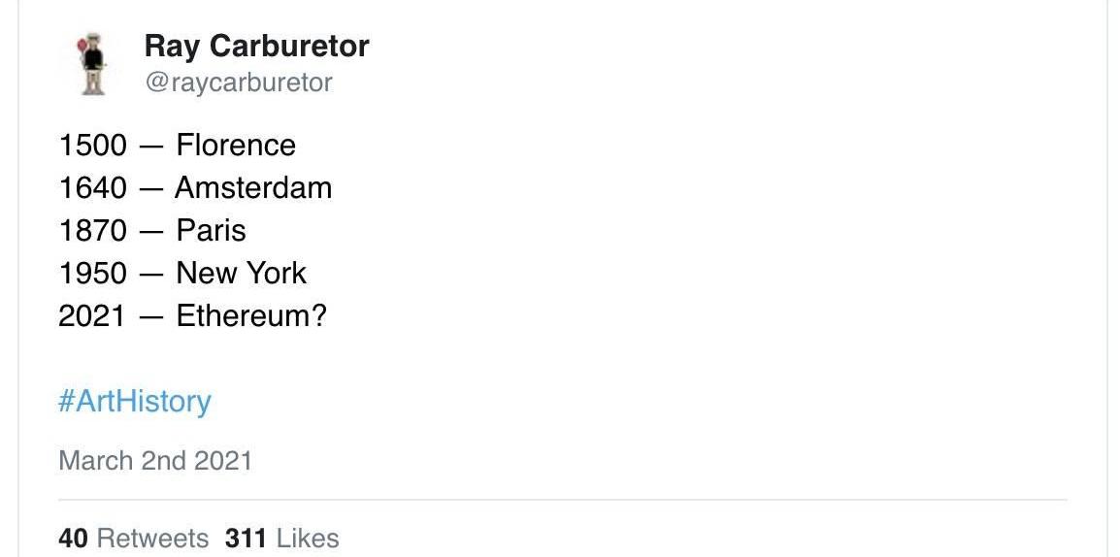Open the @raycarburetor handle link
1120x557 pixels.
(x=239, y=82)
